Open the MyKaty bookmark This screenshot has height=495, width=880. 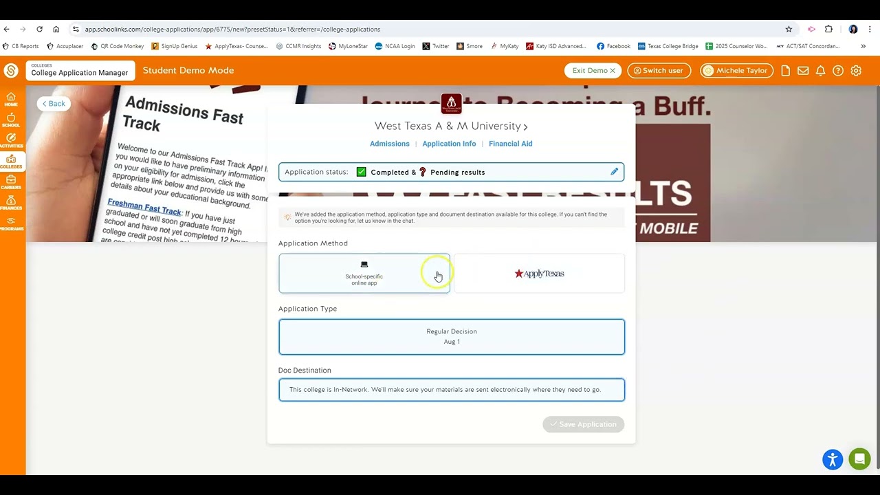click(x=505, y=46)
